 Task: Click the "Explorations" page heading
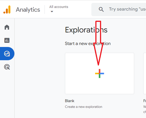(86, 30)
